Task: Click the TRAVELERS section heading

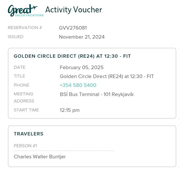Action: click(x=29, y=134)
